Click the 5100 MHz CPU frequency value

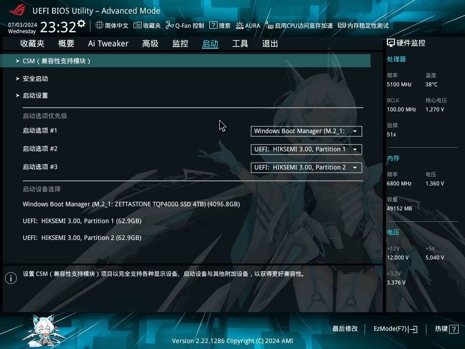tap(399, 85)
